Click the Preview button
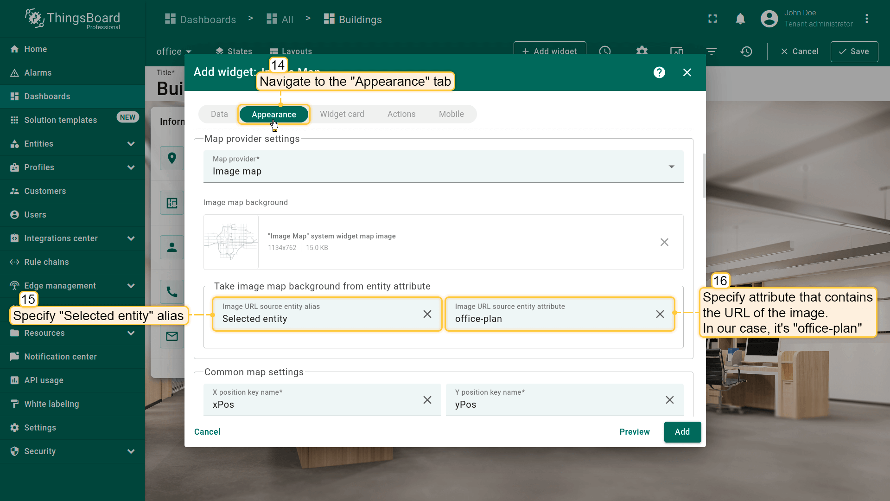The width and height of the screenshot is (890, 501). click(634, 432)
